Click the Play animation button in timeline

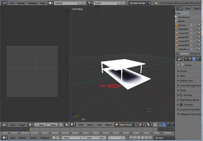pos(143,138)
